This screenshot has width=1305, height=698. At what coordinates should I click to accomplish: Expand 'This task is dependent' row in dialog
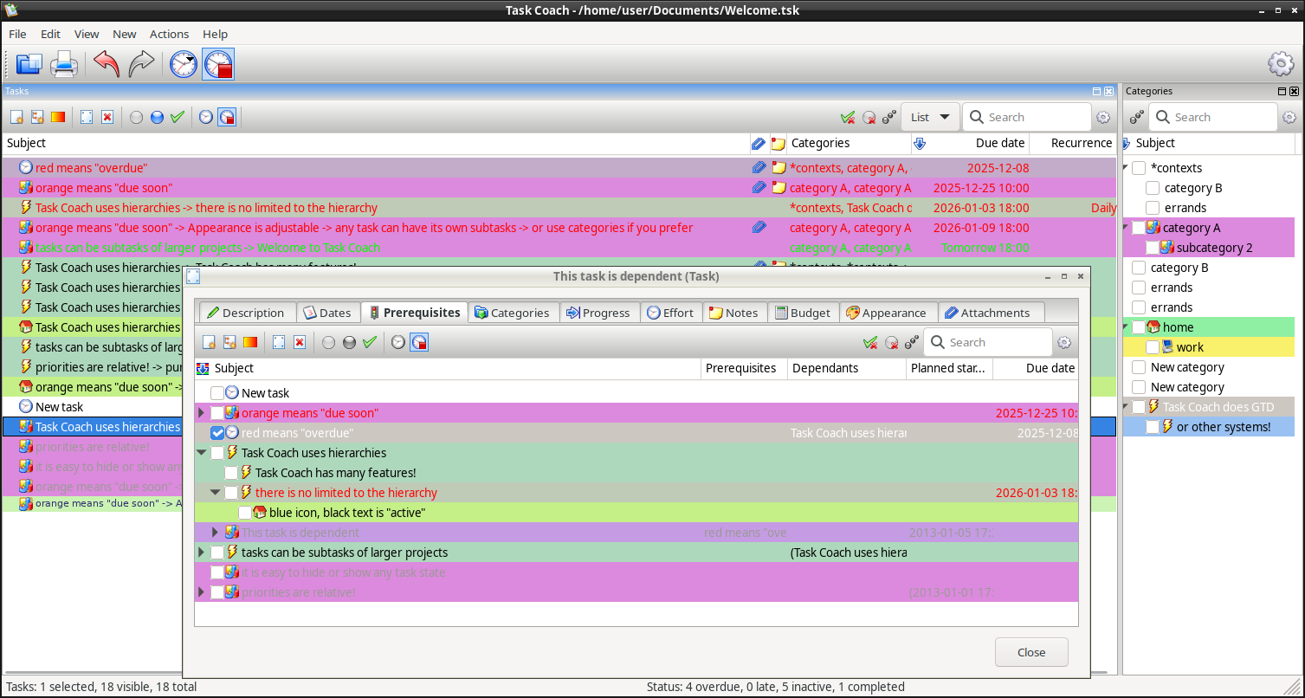coord(216,533)
